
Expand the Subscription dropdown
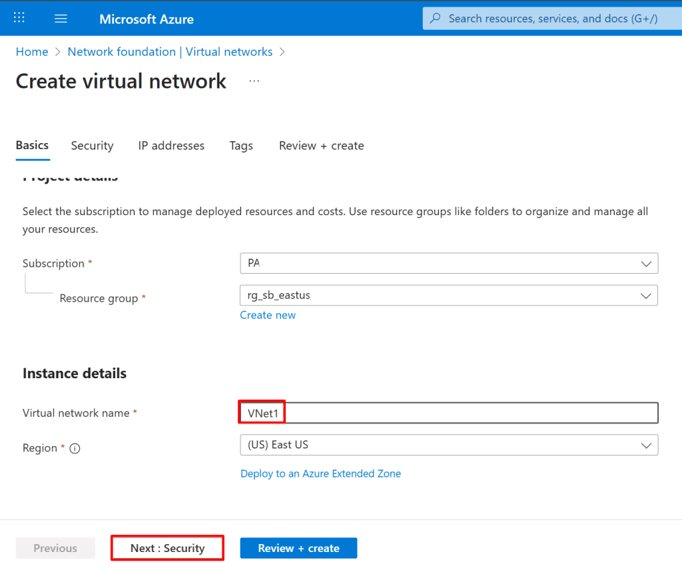click(448, 263)
